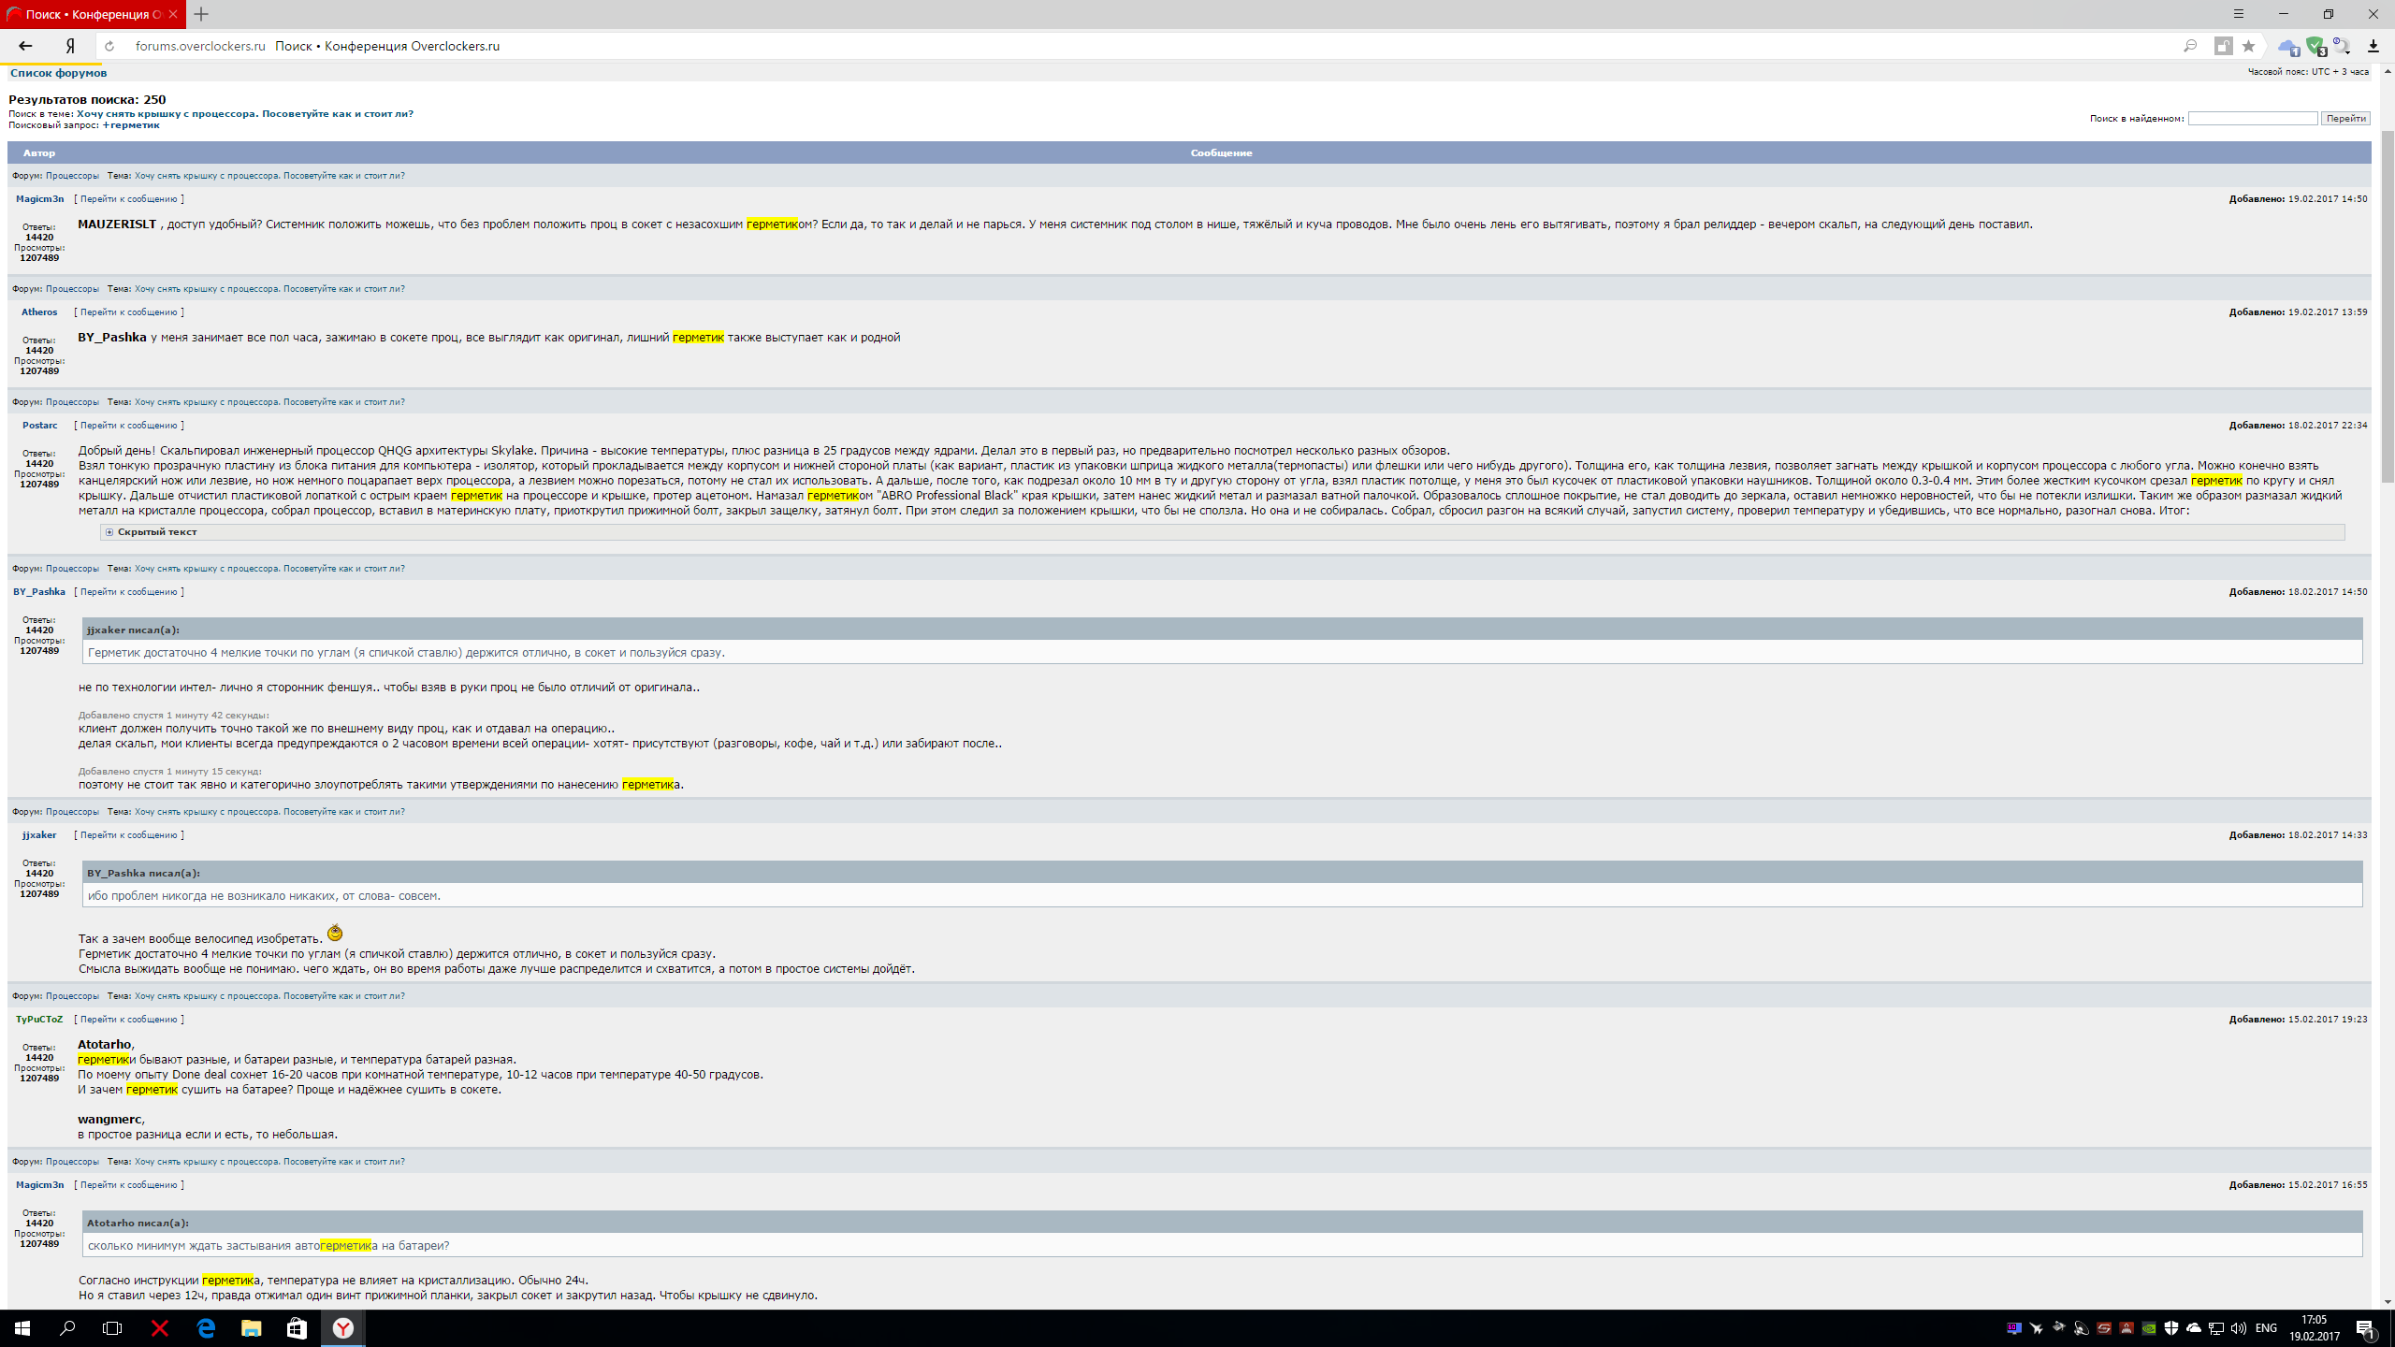Click the Yandex home icon
The width and height of the screenshot is (2395, 1347).
pos(70,46)
